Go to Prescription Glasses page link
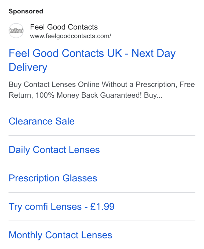 tap(53, 178)
